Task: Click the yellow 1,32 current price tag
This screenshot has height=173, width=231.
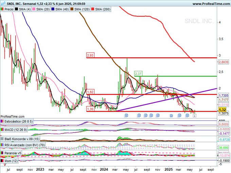Action: [222, 110]
